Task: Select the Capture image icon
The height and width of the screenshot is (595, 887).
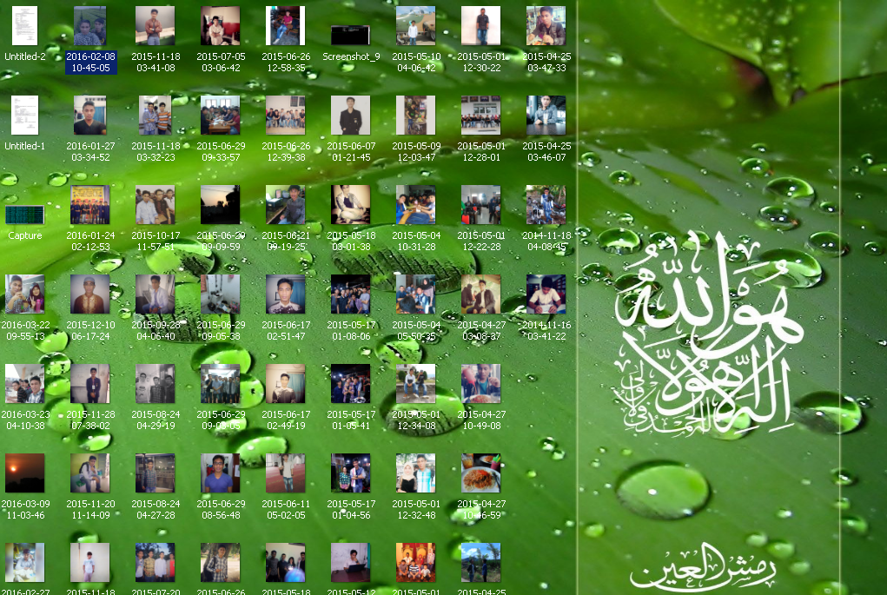Action: tap(25, 215)
